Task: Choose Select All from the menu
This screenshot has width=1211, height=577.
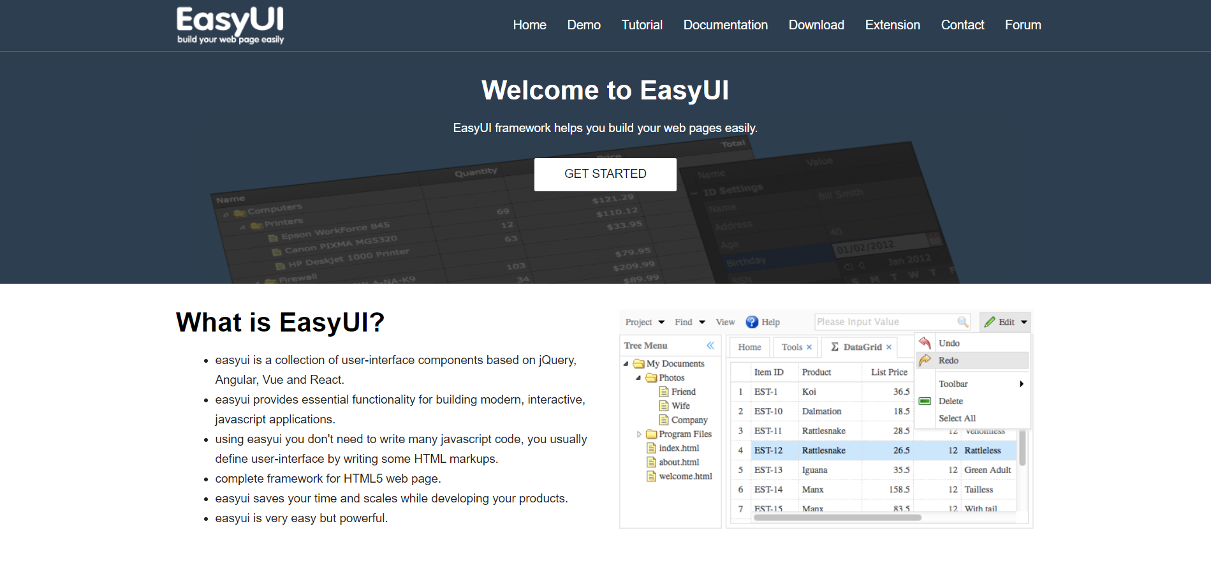Action: tap(972, 418)
